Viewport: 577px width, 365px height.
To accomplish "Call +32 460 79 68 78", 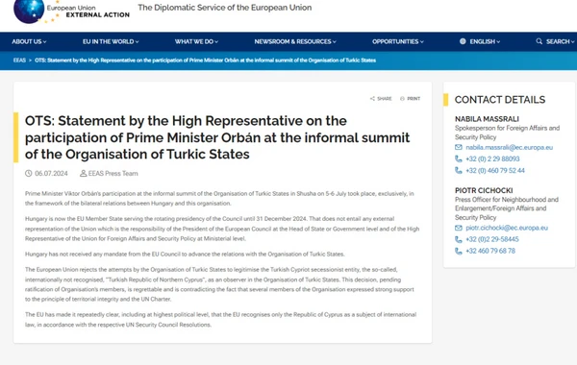I will [x=490, y=251].
